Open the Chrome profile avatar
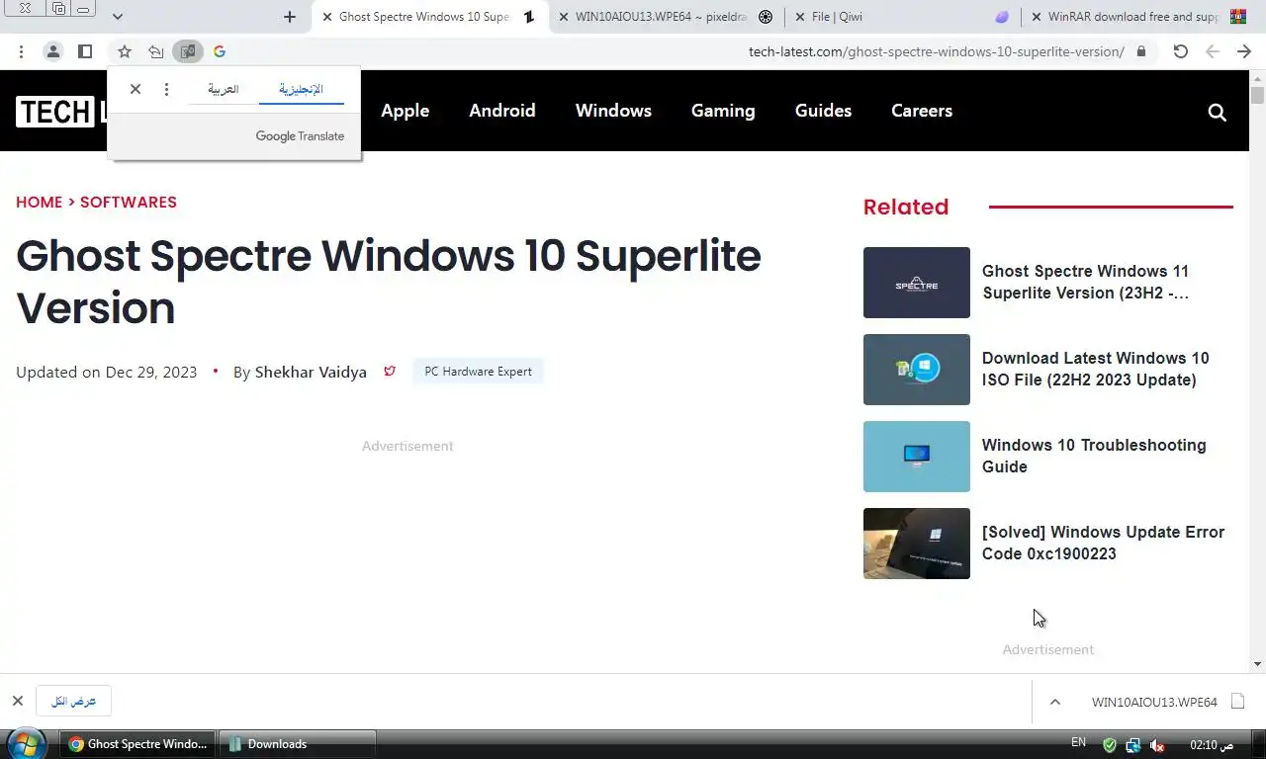The width and height of the screenshot is (1266, 759). 53,51
